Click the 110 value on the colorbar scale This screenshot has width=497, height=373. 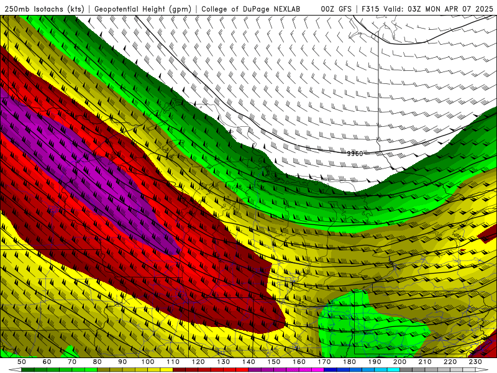coord(173,362)
